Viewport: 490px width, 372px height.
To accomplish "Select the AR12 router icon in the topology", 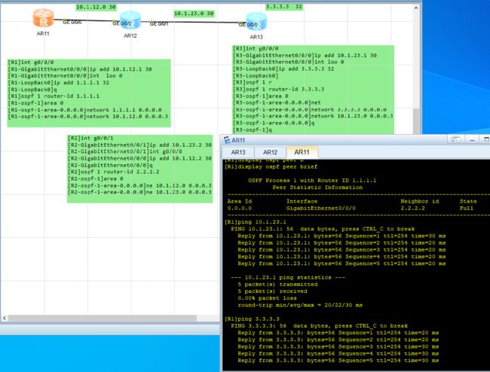I will (x=130, y=20).
